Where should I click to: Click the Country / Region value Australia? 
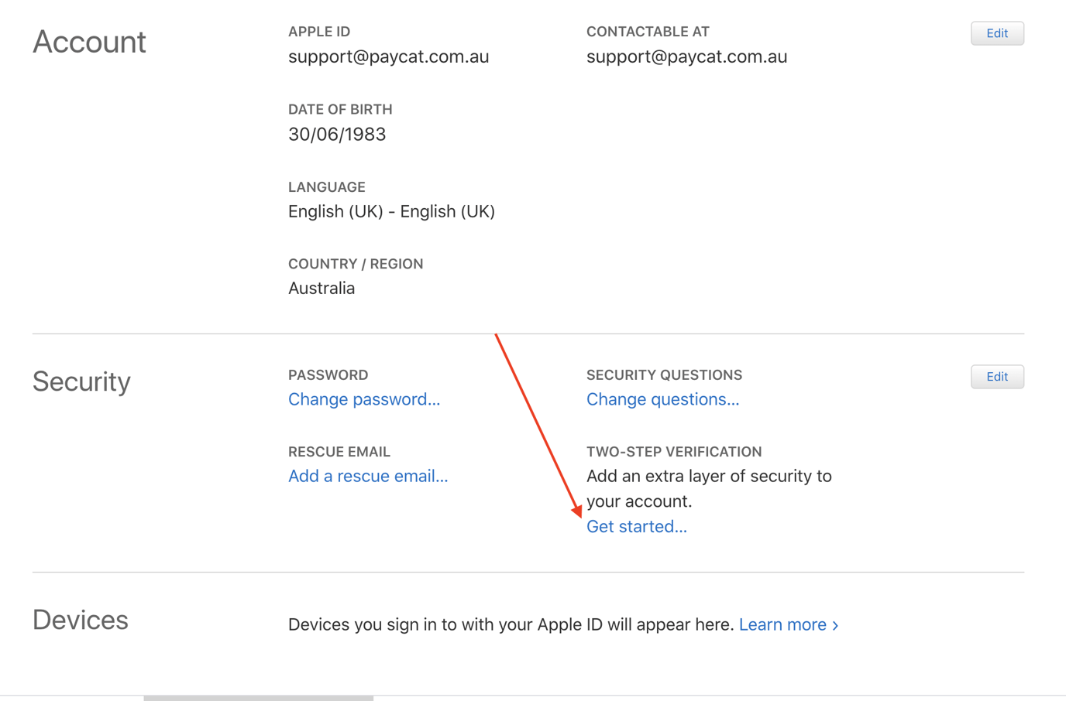click(x=322, y=288)
